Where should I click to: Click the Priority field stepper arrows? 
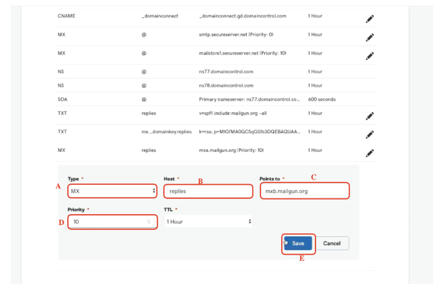tap(149, 222)
